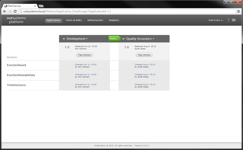This screenshot has height=150, width=243.
Task: Click the Deployed Jun 11, 13:20 text
Action: tap(86, 47)
